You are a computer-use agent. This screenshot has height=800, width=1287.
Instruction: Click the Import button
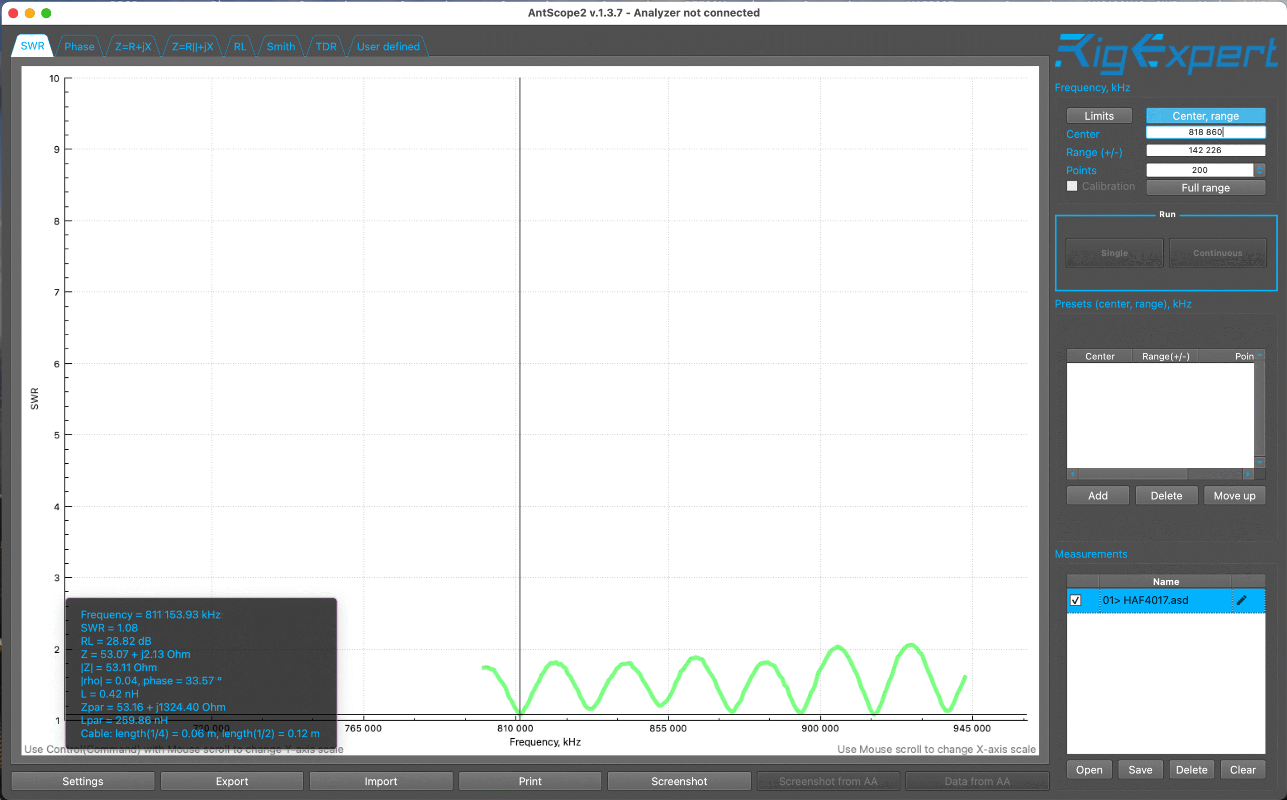(x=381, y=781)
